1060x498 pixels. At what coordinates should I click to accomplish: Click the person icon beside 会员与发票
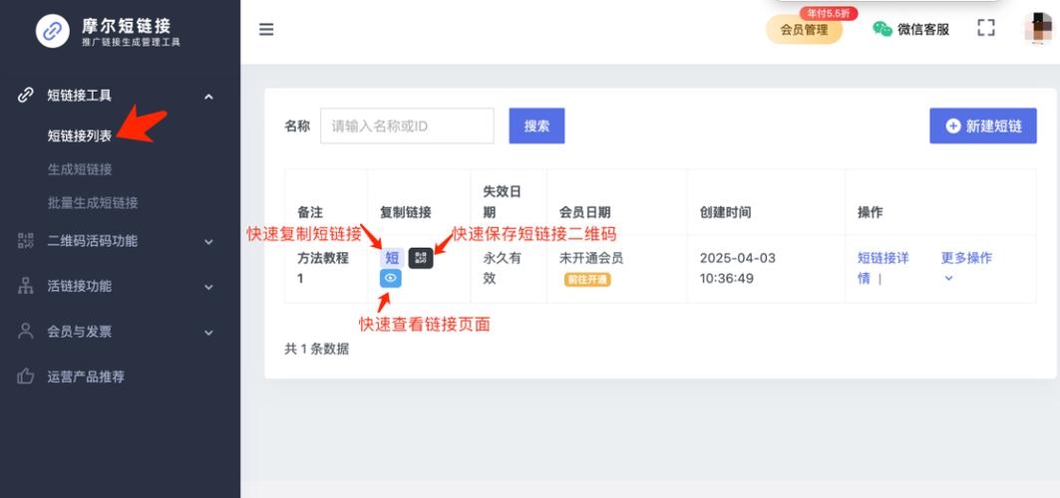(x=25, y=332)
